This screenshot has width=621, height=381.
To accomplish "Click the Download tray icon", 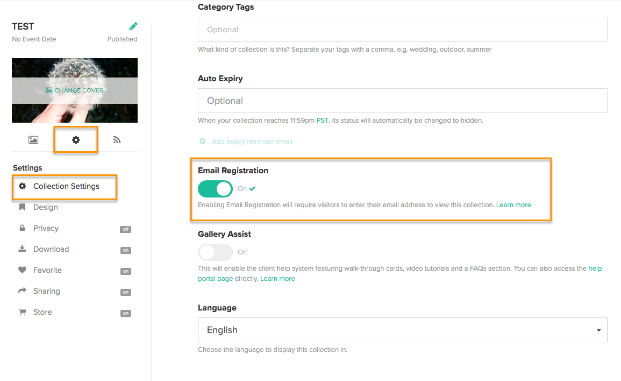I will point(23,249).
